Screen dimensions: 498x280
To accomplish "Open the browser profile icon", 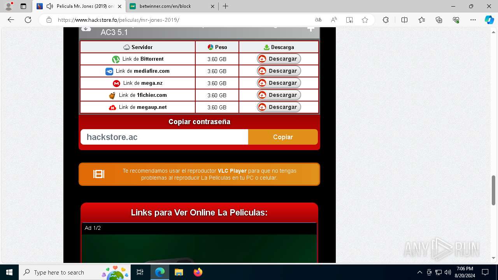I will [x=9, y=6].
